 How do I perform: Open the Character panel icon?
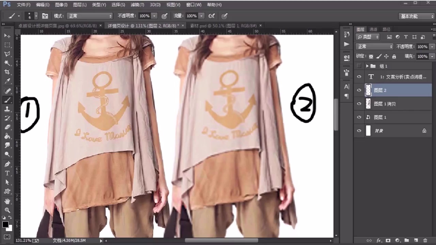coord(347,86)
